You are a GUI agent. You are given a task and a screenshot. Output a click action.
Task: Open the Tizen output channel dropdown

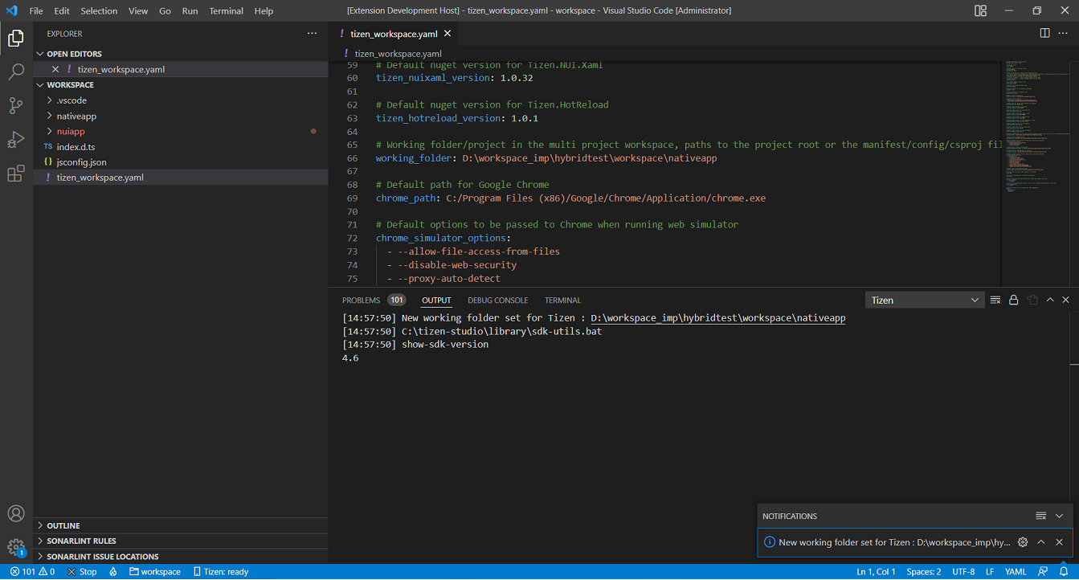tap(925, 300)
